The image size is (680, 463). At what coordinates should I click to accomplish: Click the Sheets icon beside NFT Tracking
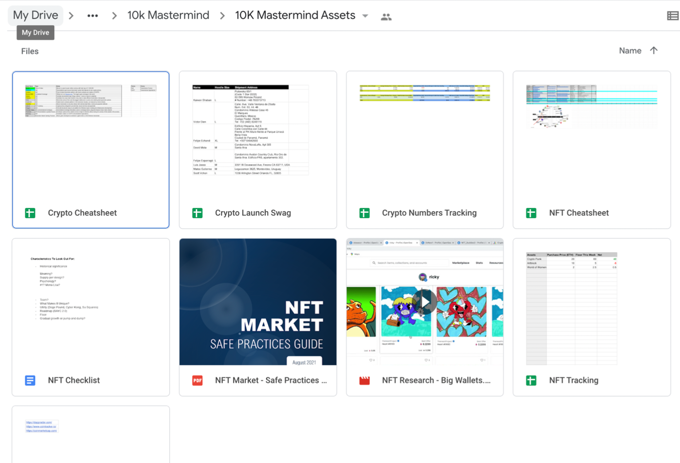pos(531,380)
